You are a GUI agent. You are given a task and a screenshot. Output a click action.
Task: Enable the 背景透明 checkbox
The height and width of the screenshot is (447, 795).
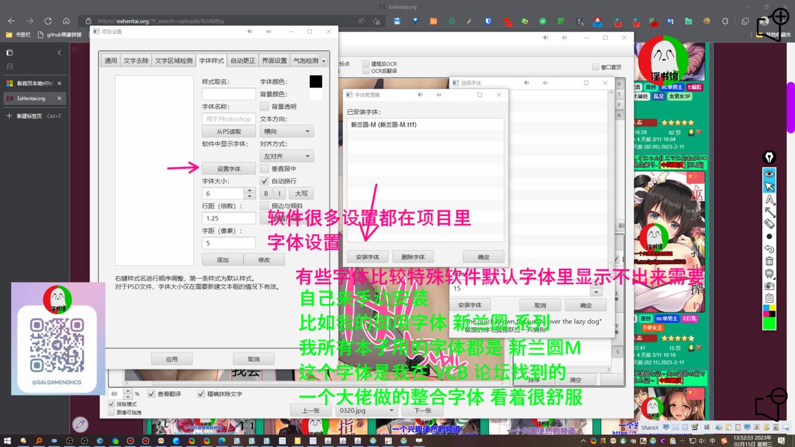coord(265,107)
